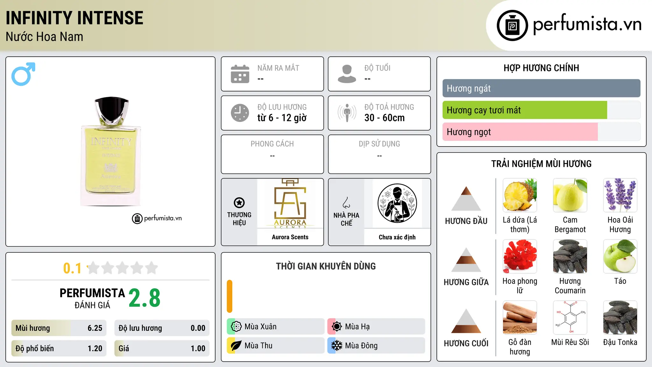The image size is (652, 367).
Task: Click the Lá dứa (Lá thơm) label
Action: [520, 225]
